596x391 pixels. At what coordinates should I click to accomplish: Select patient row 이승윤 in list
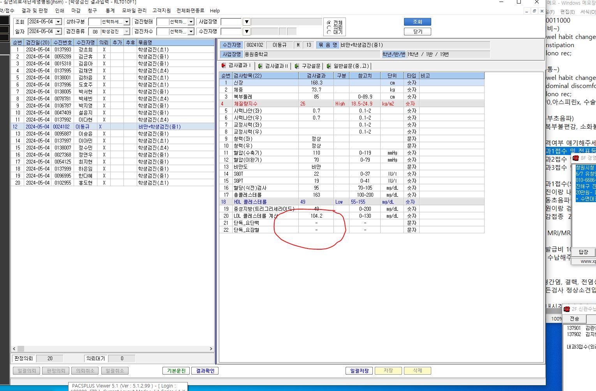click(113, 134)
